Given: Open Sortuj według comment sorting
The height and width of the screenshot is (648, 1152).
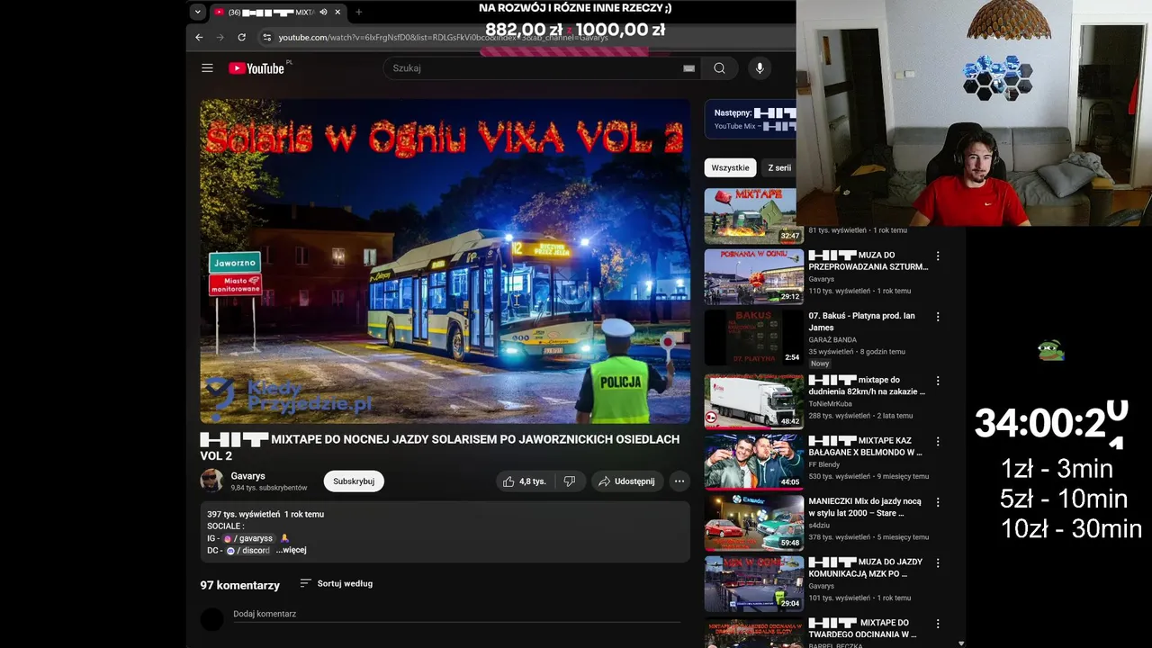Looking at the screenshot, I should click(336, 583).
